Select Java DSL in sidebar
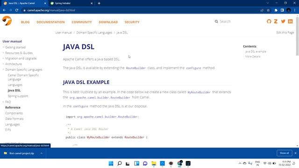The height and width of the screenshot is (168, 299). tap(14, 90)
